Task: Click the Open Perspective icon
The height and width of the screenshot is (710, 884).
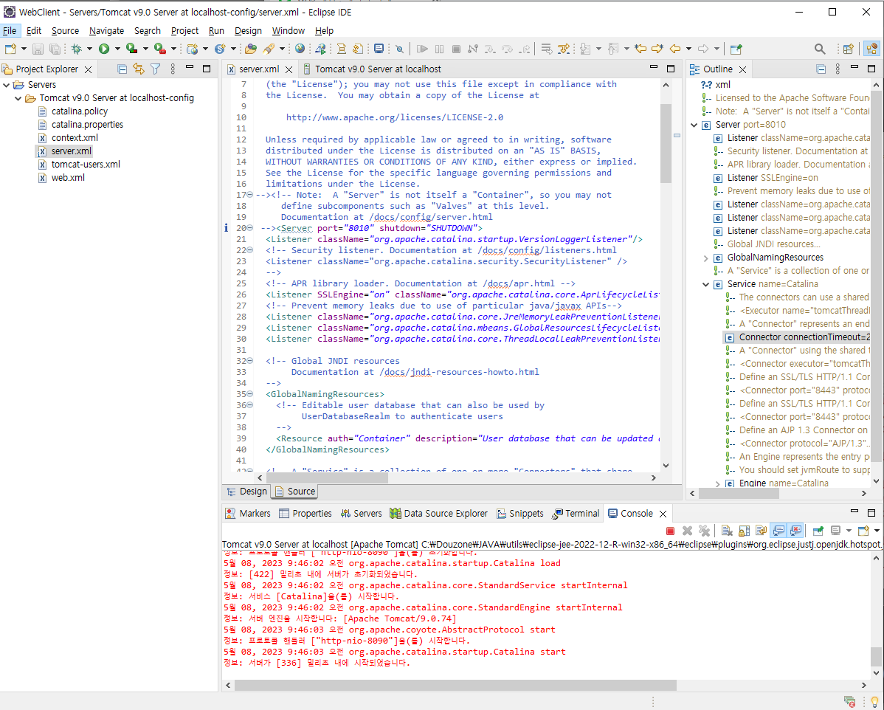Action: [x=848, y=49]
